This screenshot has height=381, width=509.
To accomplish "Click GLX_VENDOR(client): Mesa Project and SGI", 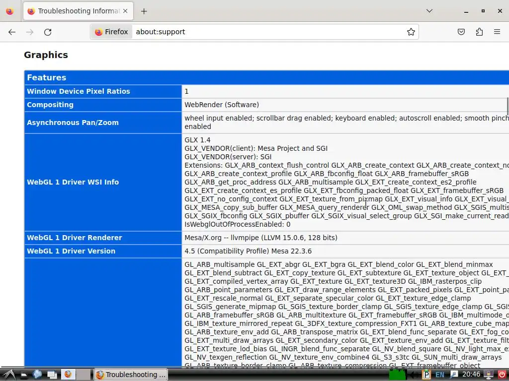I will [256, 148].
